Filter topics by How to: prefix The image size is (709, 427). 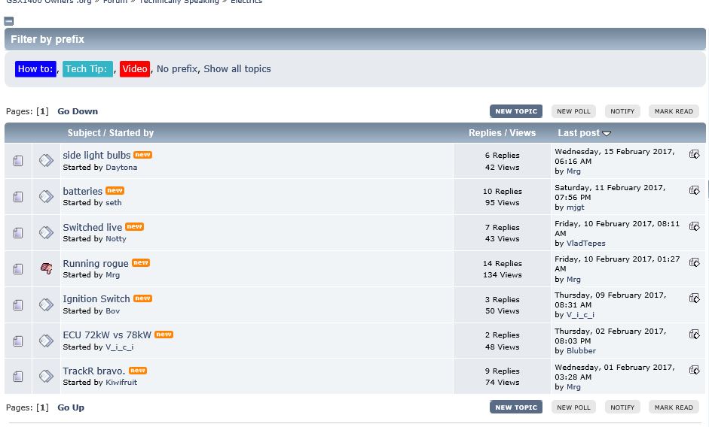click(35, 69)
